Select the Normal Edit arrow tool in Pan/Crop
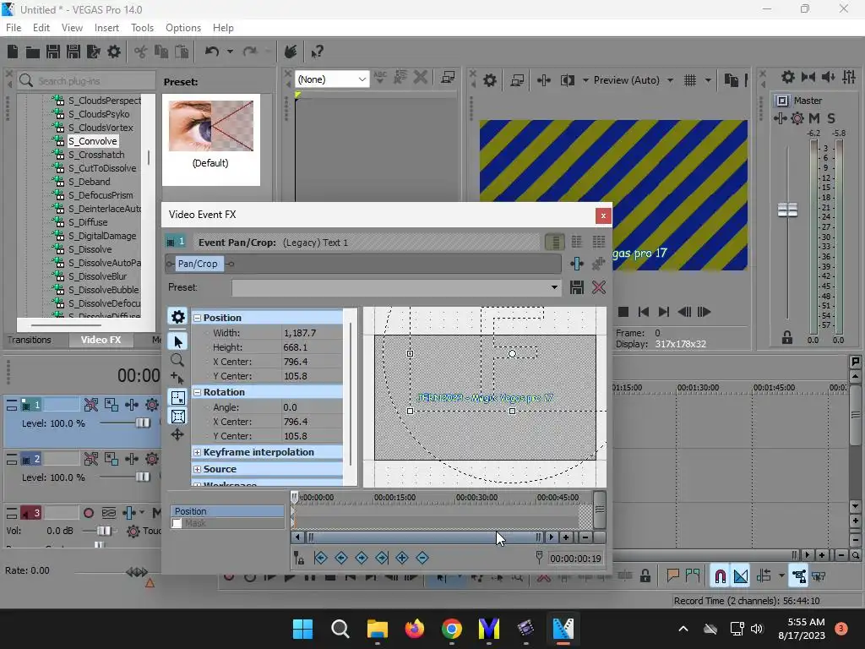Viewport: 865px width, 649px height. click(177, 341)
